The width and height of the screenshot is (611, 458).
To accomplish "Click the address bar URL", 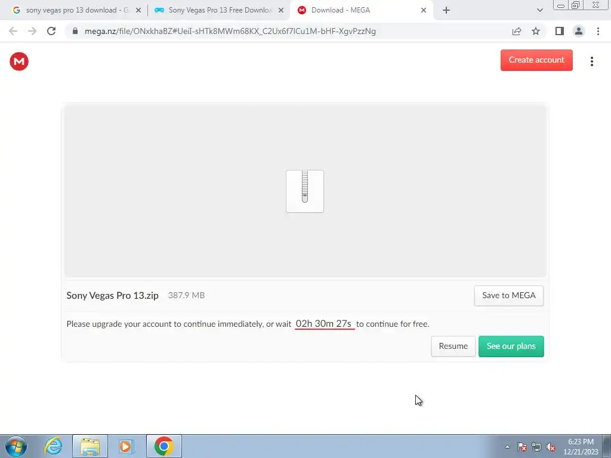I will [230, 31].
